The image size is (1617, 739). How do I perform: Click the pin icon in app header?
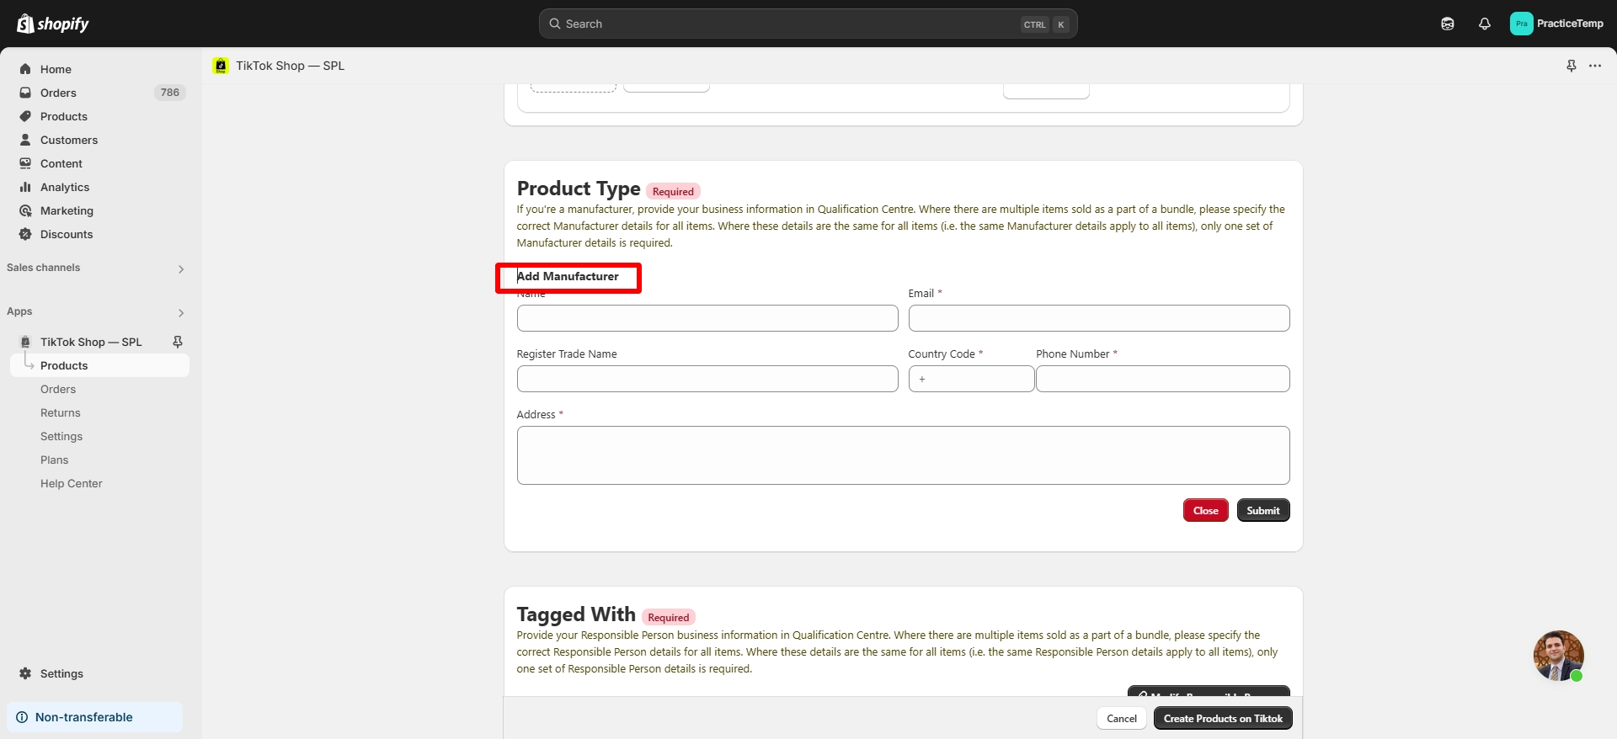(x=1571, y=66)
